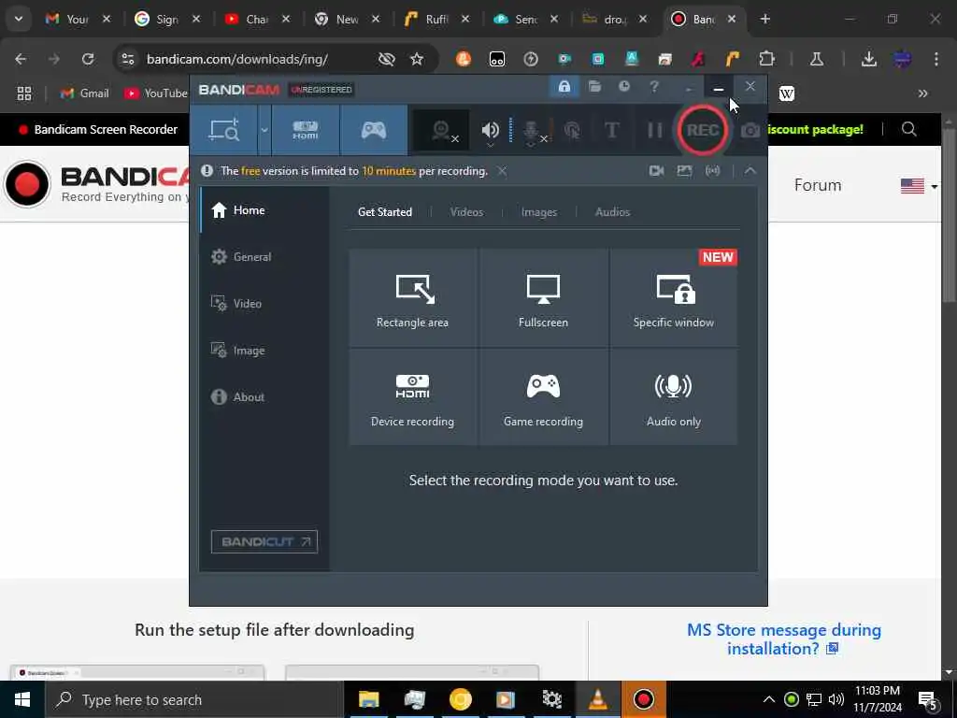Open MS Store message during installation link
The image size is (957, 718).
coord(784,639)
